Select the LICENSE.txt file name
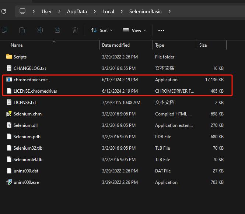245x214 pixels. click(x=25, y=103)
